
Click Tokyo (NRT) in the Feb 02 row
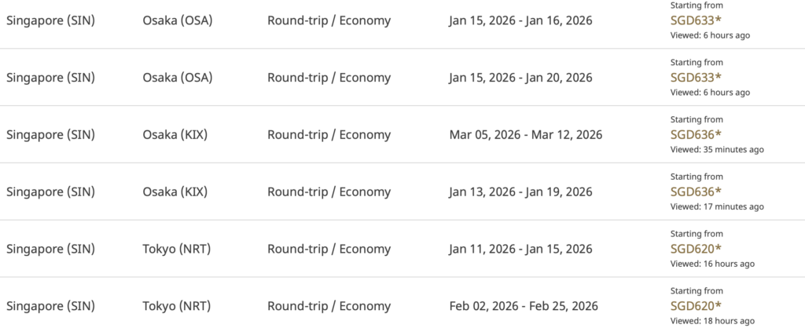pos(177,306)
